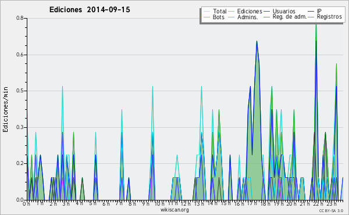Click the 0.0 y-axis tick label
Screen dimensions: 349x215
point(20,200)
